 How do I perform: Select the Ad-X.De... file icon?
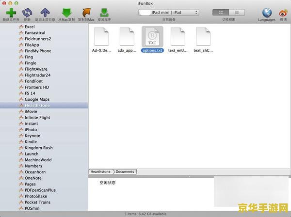point(101,36)
